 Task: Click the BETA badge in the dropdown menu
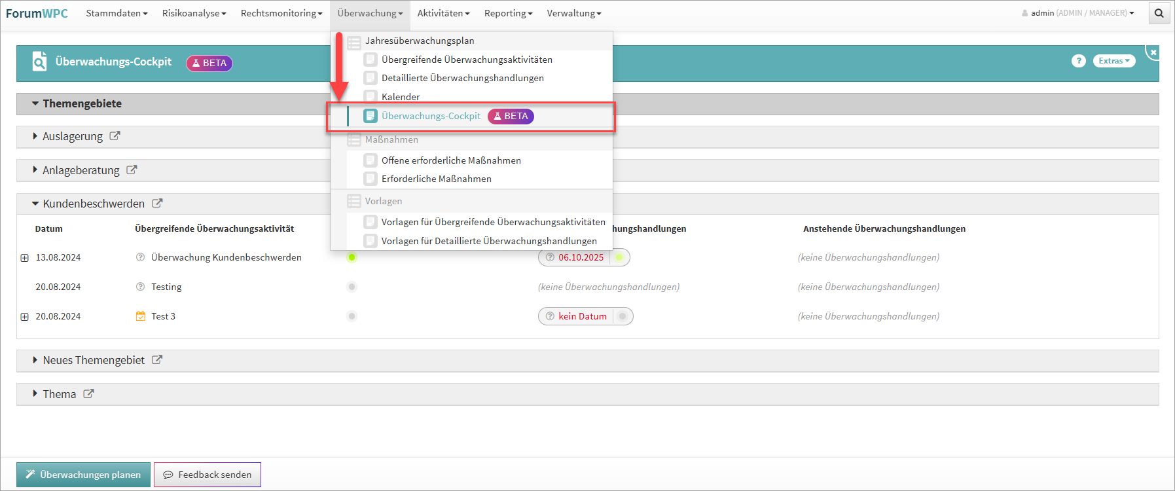[x=511, y=116]
